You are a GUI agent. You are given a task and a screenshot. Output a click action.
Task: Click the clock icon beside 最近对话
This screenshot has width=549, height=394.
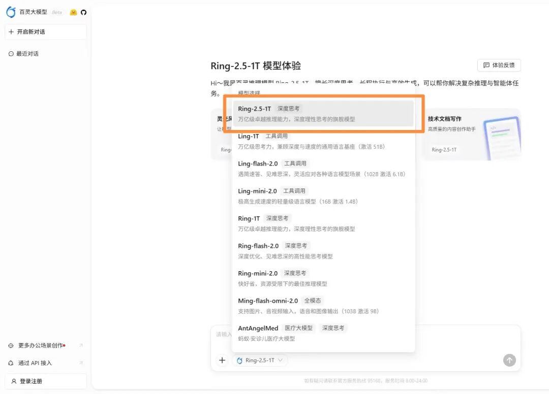[11, 54]
